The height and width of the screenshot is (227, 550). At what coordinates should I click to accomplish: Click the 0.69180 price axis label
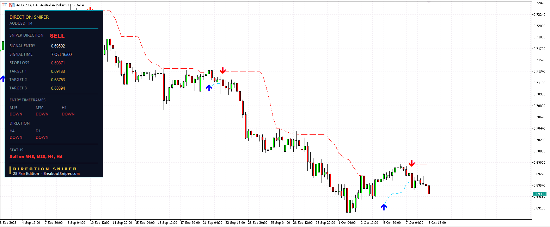click(x=540, y=208)
